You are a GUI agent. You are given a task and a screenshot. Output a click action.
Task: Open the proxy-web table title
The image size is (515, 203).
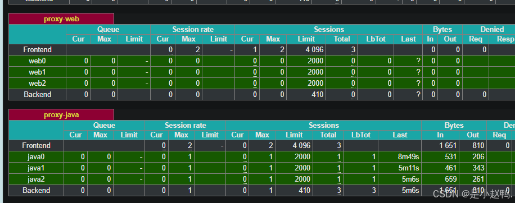(61, 19)
